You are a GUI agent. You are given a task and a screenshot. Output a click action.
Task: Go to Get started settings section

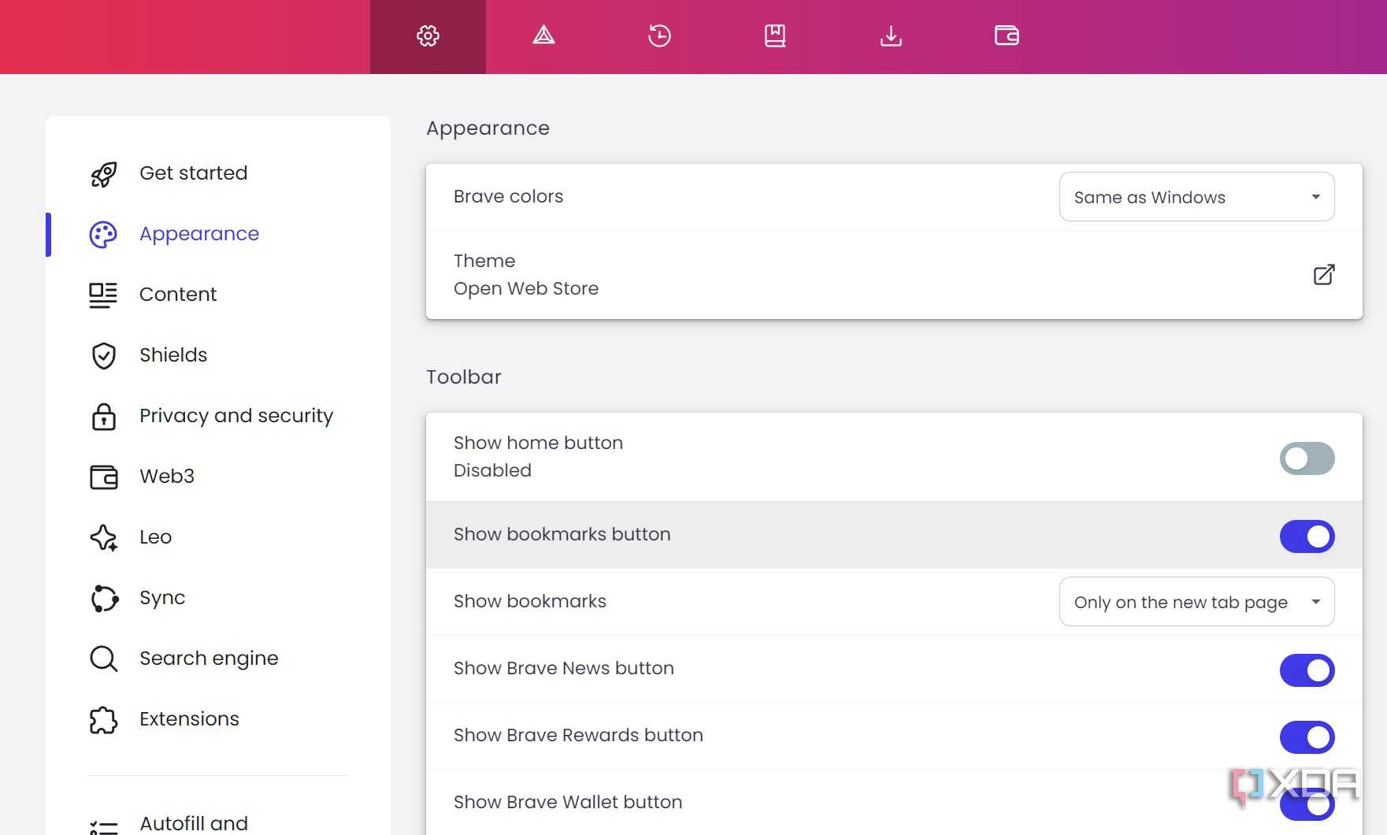[194, 173]
